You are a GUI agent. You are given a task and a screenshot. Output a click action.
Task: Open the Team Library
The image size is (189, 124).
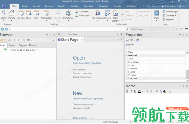point(115,16)
